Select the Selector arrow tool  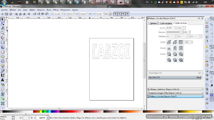(x=2, y=19)
